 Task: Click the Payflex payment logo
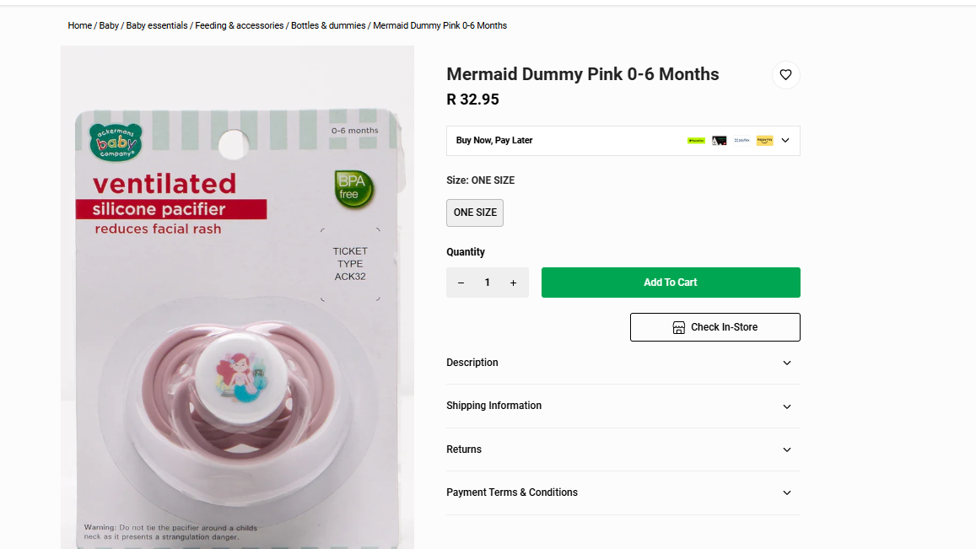pos(741,141)
